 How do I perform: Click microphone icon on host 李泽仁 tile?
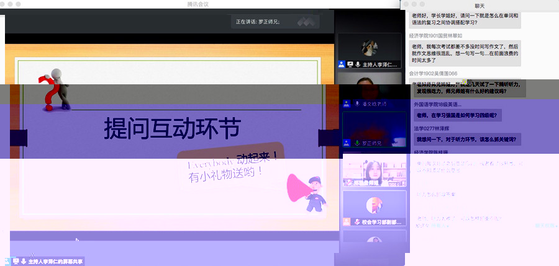pyautogui.click(x=358, y=64)
